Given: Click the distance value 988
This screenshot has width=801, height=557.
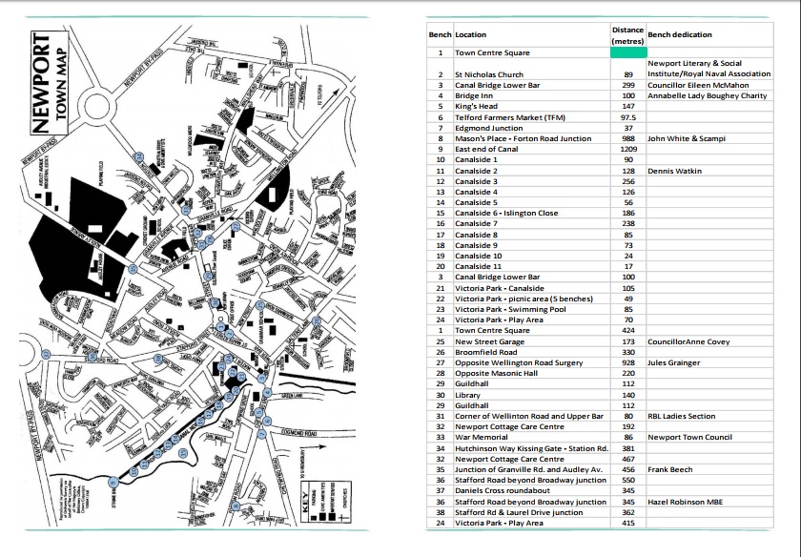Looking at the screenshot, I should [x=628, y=138].
